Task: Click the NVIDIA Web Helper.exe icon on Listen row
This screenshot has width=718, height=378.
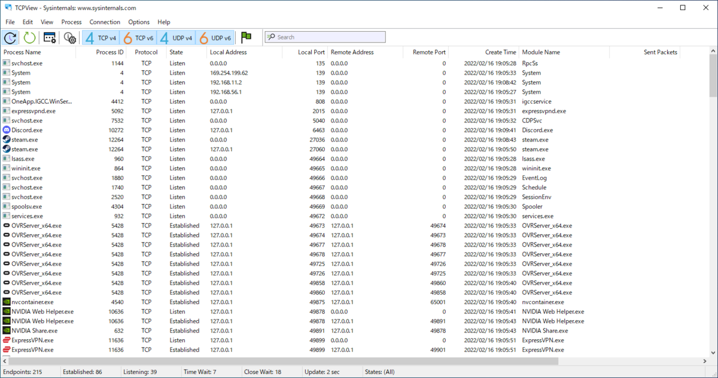Action: (x=7, y=311)
